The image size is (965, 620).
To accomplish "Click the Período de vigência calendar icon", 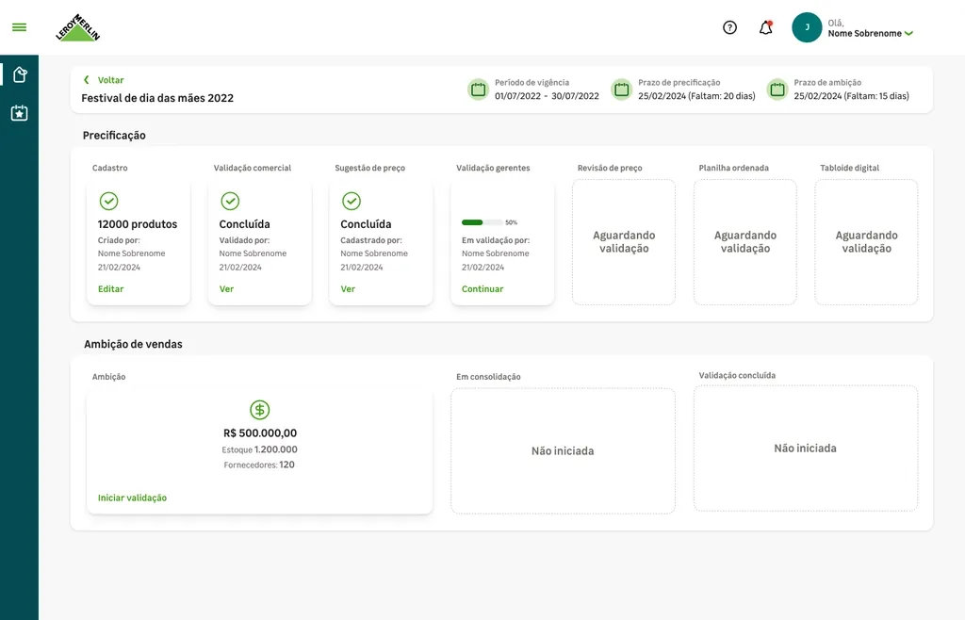I will (x=478, y=90).
